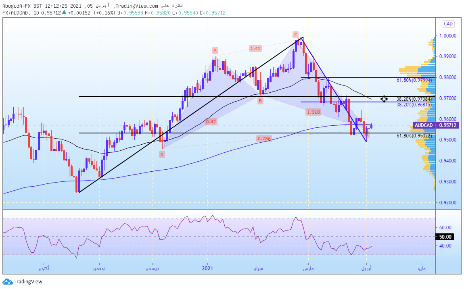Select harmonic pattern point D label
Viewport: 464px width, 289px height.
coord(366,135)
